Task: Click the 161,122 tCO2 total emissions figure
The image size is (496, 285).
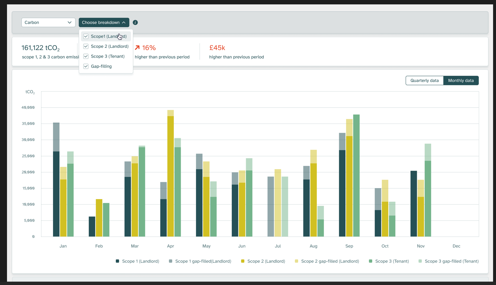Action: (41, 48)
